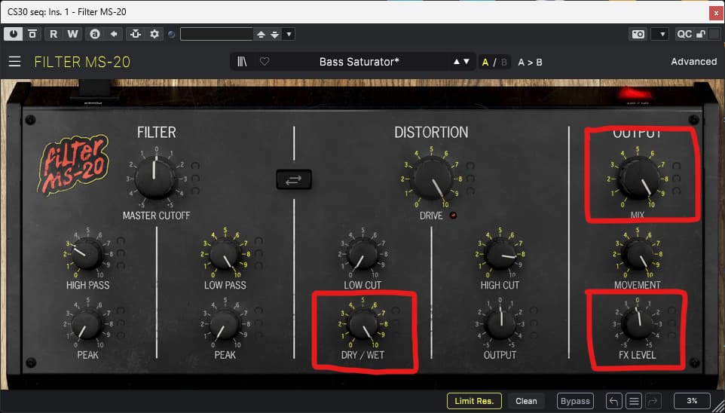Load next host preset with down arrow

click(274, 34)
